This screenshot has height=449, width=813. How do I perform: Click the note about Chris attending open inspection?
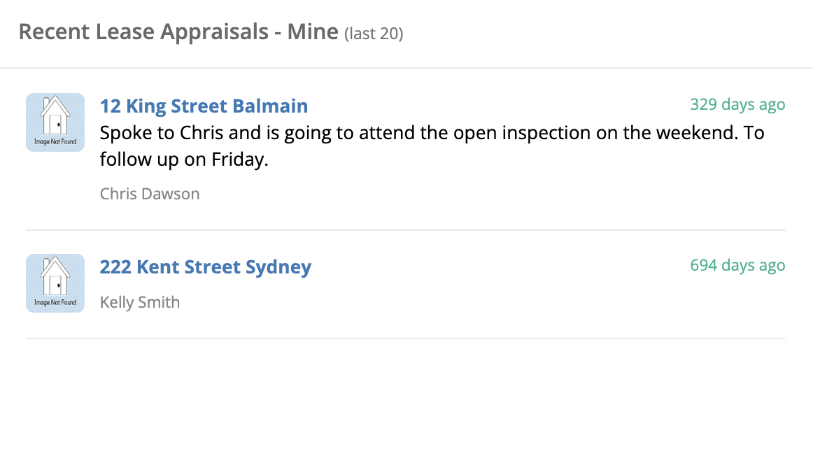point(432,145)
